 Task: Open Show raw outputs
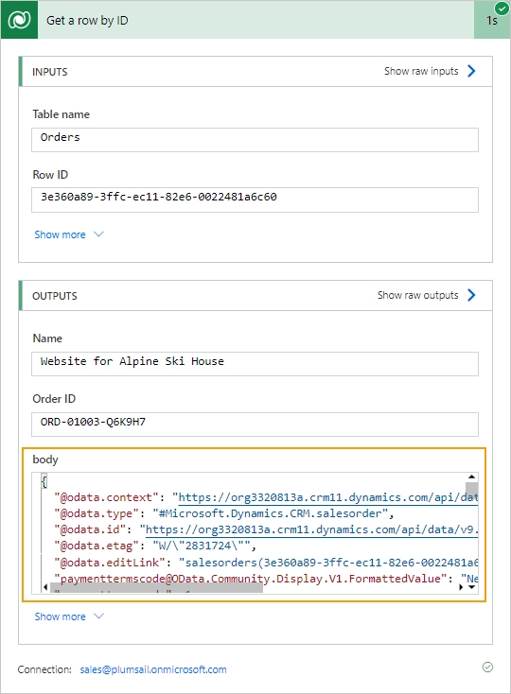417,295
